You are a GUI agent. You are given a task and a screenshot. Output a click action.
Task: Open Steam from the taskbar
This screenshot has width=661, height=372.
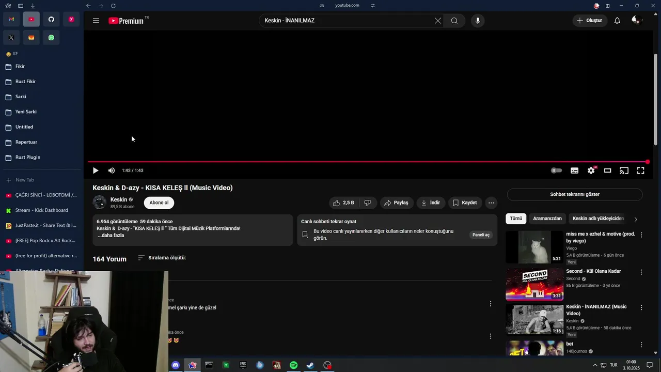point(310,365)
